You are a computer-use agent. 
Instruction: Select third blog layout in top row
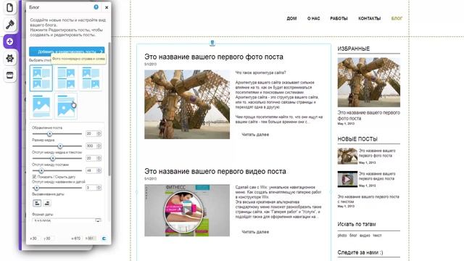pos(91,78)
